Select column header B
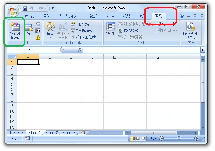Image resolution: width=215 pixels, height=151 pixels. coord(50,57)
